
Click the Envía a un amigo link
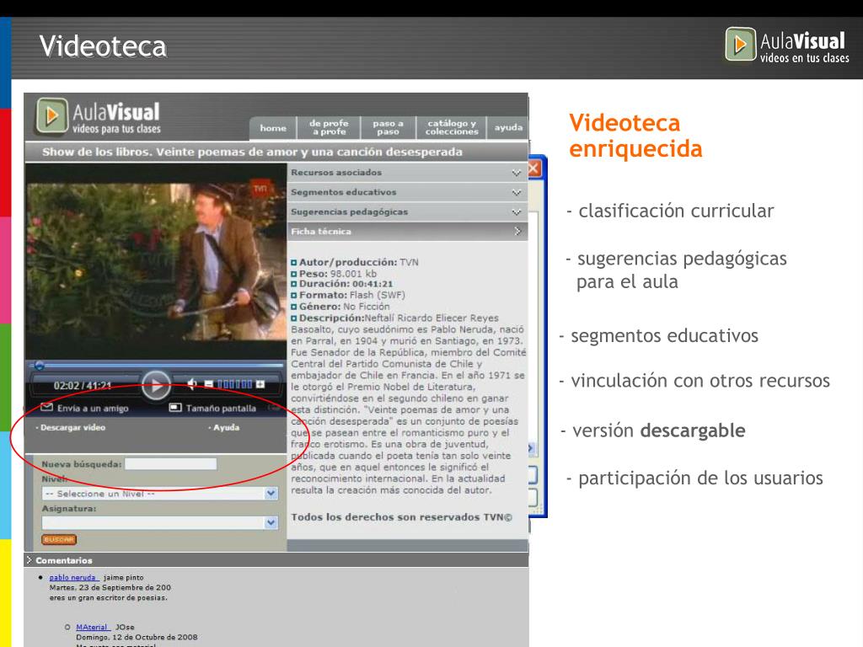[93, 409]
